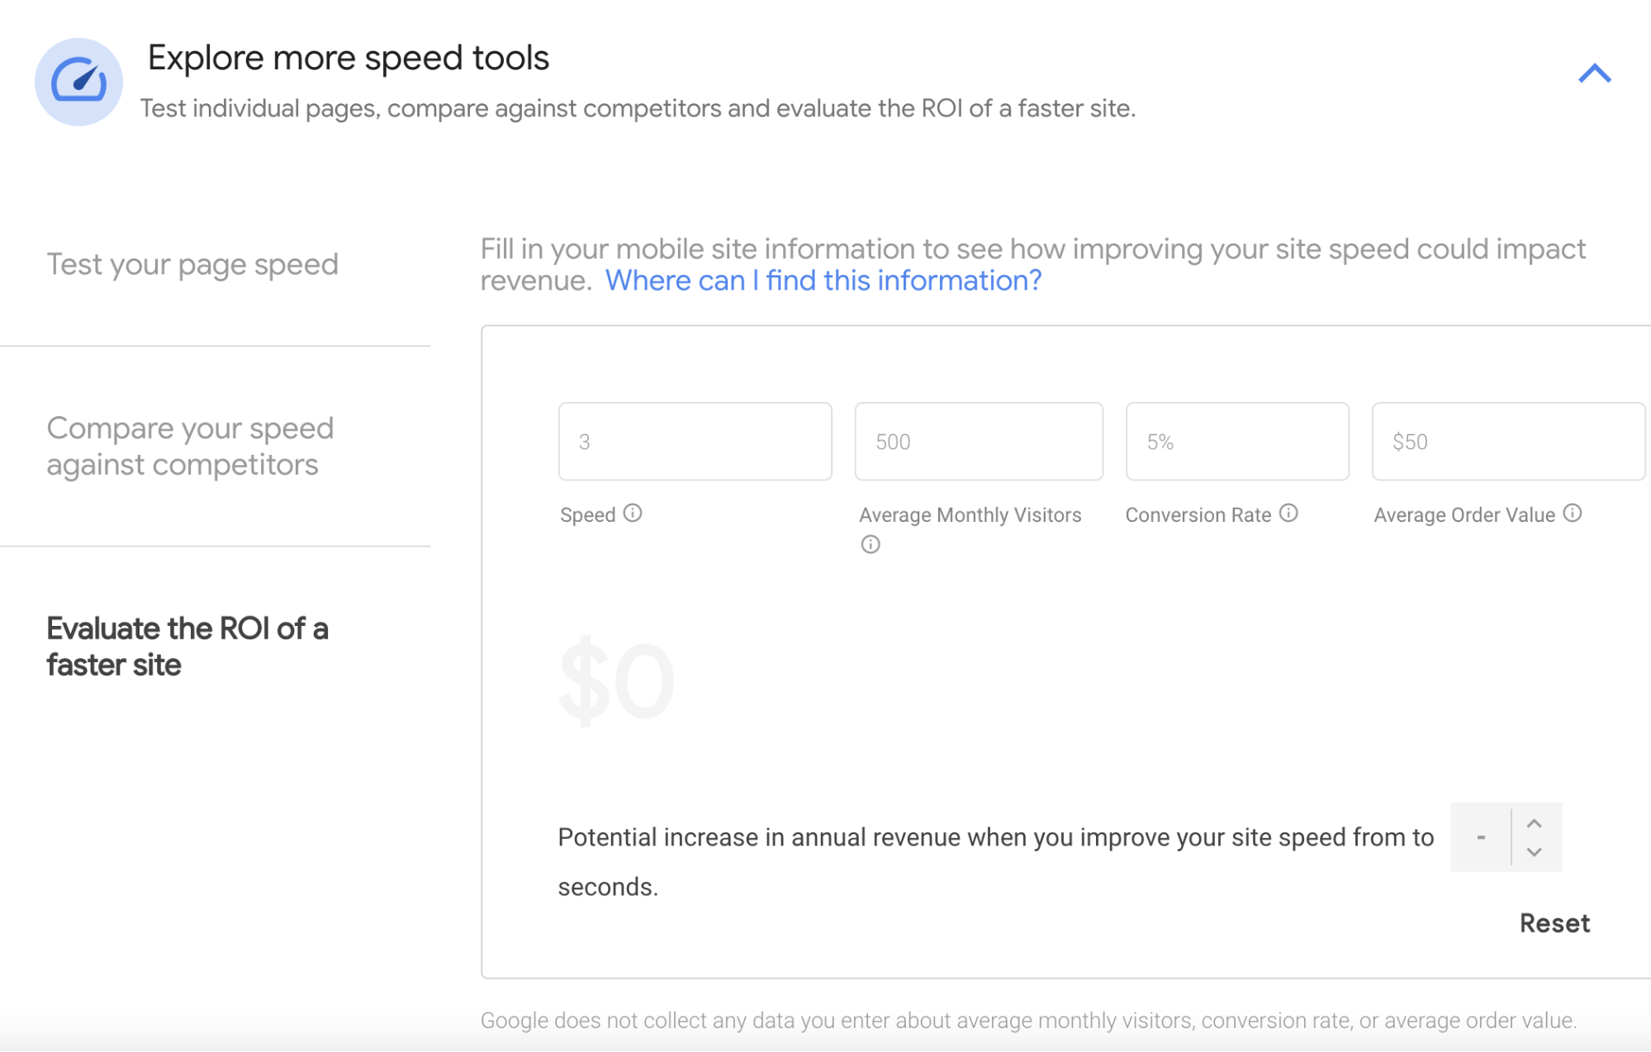
Task: Click the upward chevron on the seconds selector
Action: pyautogui.click(x=1535, y=822)
